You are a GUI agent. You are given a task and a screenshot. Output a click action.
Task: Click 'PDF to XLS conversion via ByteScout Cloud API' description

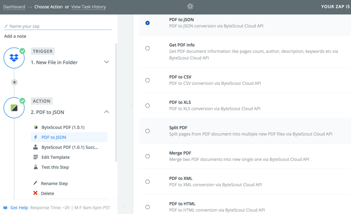point(215,109)
